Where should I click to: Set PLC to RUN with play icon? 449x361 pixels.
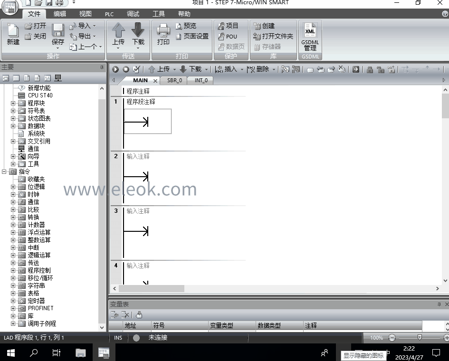(115, 69)
